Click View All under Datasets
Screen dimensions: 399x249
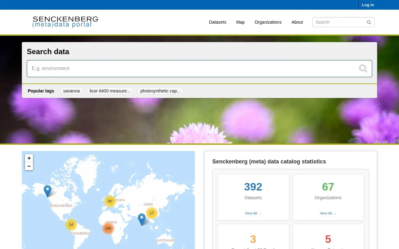[253, 213]
